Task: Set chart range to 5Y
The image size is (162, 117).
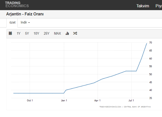Action: (x=27, y=33)
